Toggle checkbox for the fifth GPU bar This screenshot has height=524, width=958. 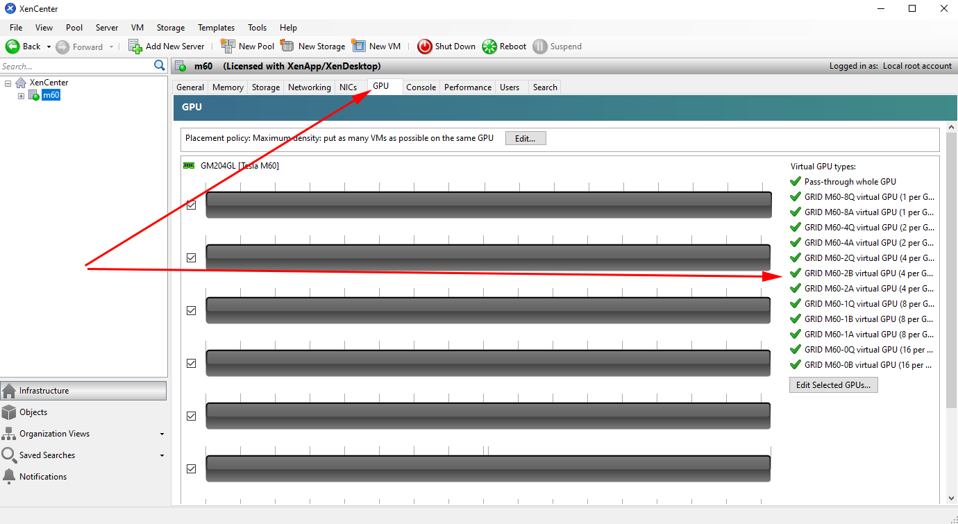click(191, 416)
